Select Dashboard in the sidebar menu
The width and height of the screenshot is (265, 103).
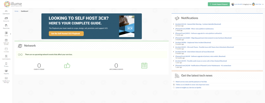point(6,12)
